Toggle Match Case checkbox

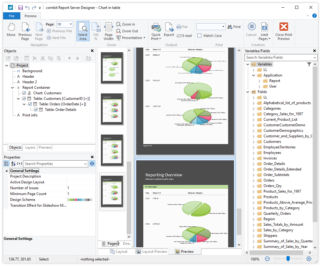point(200,36)
